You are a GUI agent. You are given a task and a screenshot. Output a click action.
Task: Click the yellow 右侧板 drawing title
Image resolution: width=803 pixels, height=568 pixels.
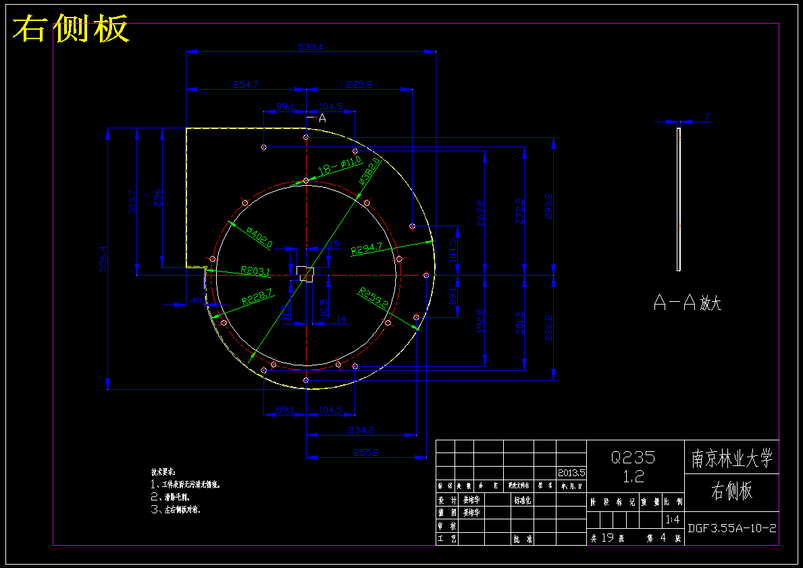(x=71, y=29)
